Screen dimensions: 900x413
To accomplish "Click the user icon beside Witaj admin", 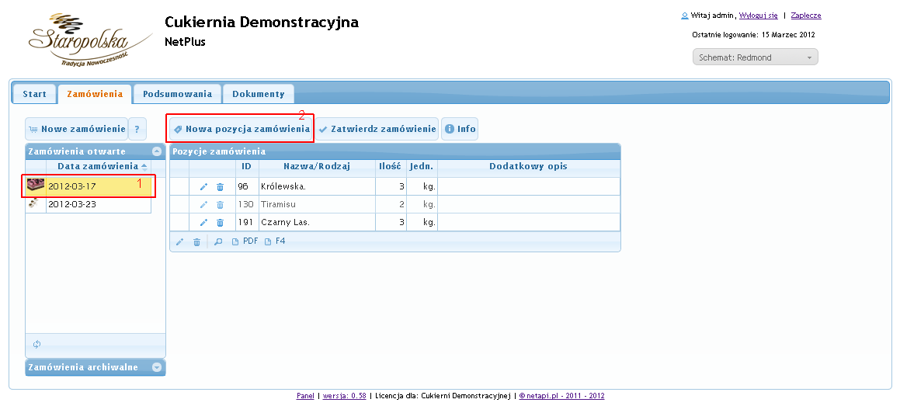I will tap(684, 16).
